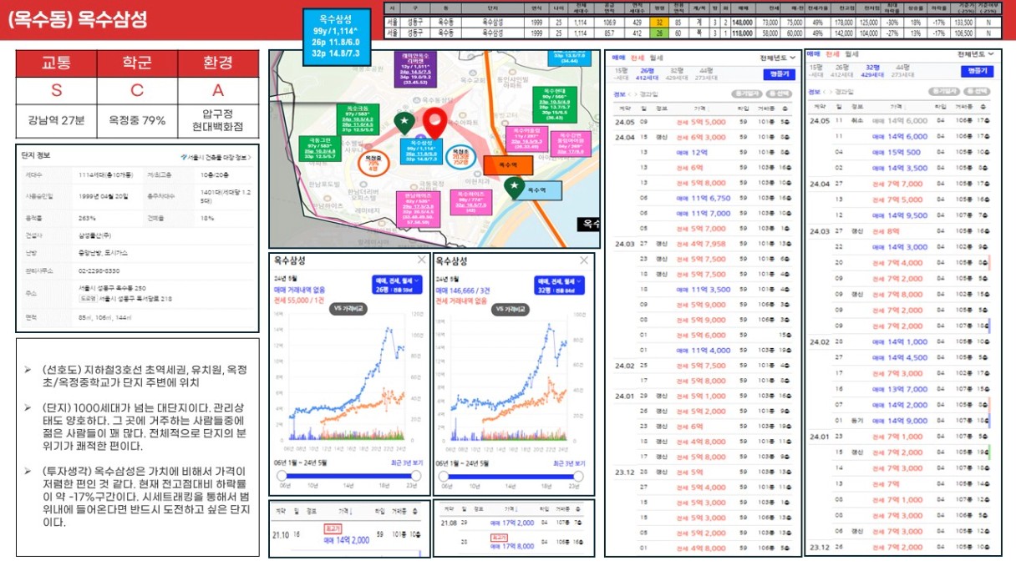Screen dimensions: 1016x571
Task: Click the 전세 4억 7,958 transaction row
Action: click(702, 244)
